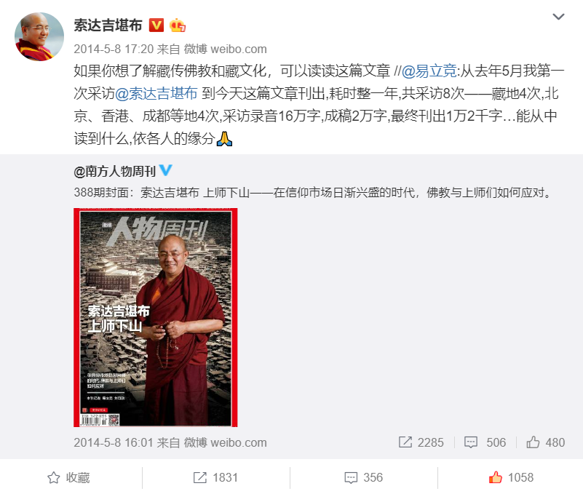
Task: Open the comments showing 356
Action: point(364,478)
